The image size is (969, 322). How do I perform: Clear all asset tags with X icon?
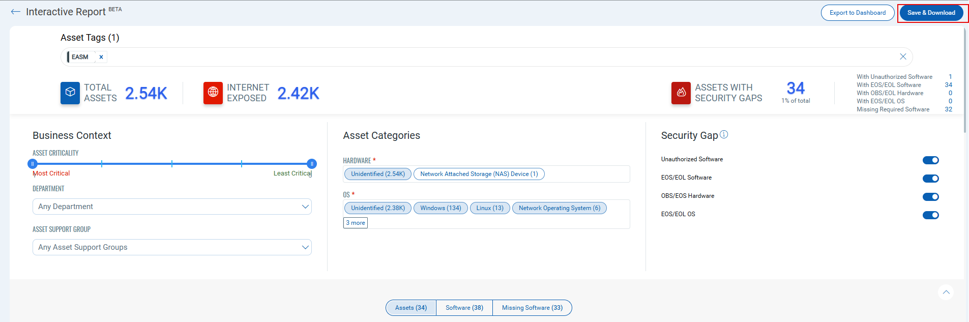903,56
